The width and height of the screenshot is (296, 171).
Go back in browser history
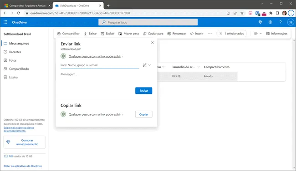[x=5, y=13]
